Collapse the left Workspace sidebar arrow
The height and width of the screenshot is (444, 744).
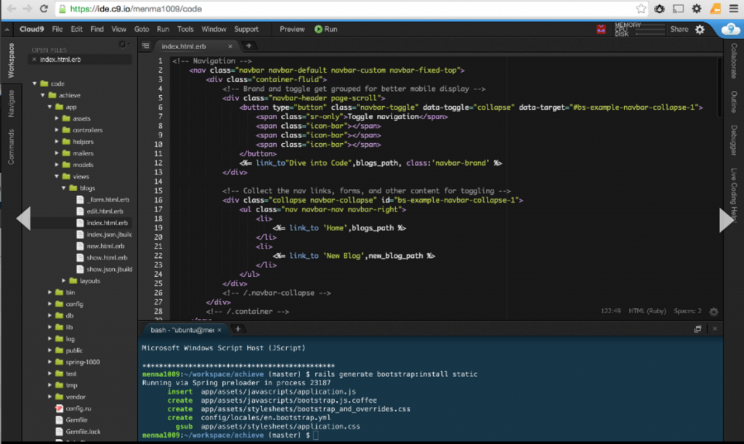pyautogui.click(x=24, y=217)
